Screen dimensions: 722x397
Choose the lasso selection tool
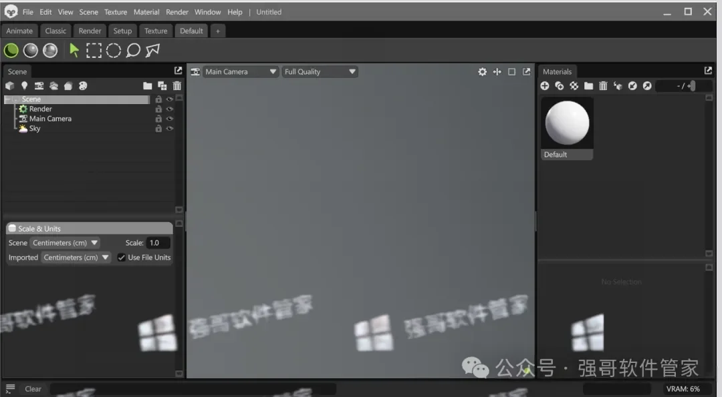[133, 51]
